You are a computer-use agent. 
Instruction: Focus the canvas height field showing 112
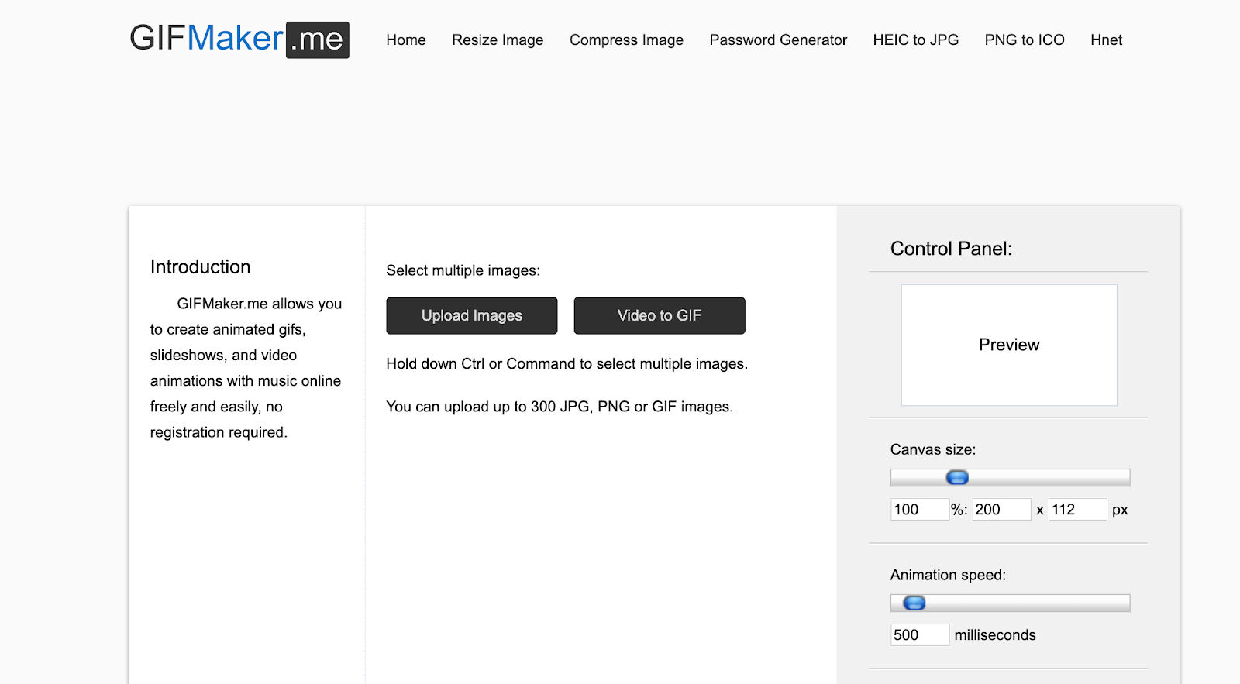pyautogui.click(x=1077, y=510)
